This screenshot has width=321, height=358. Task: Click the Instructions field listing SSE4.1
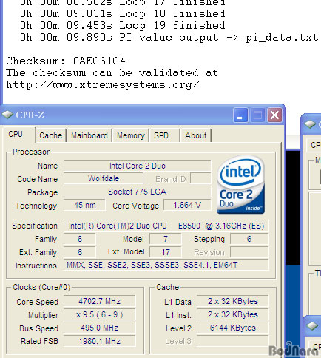166,265
